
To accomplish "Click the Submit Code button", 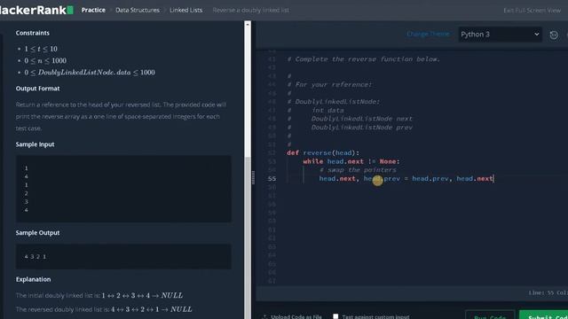I will tap(545, 315).
